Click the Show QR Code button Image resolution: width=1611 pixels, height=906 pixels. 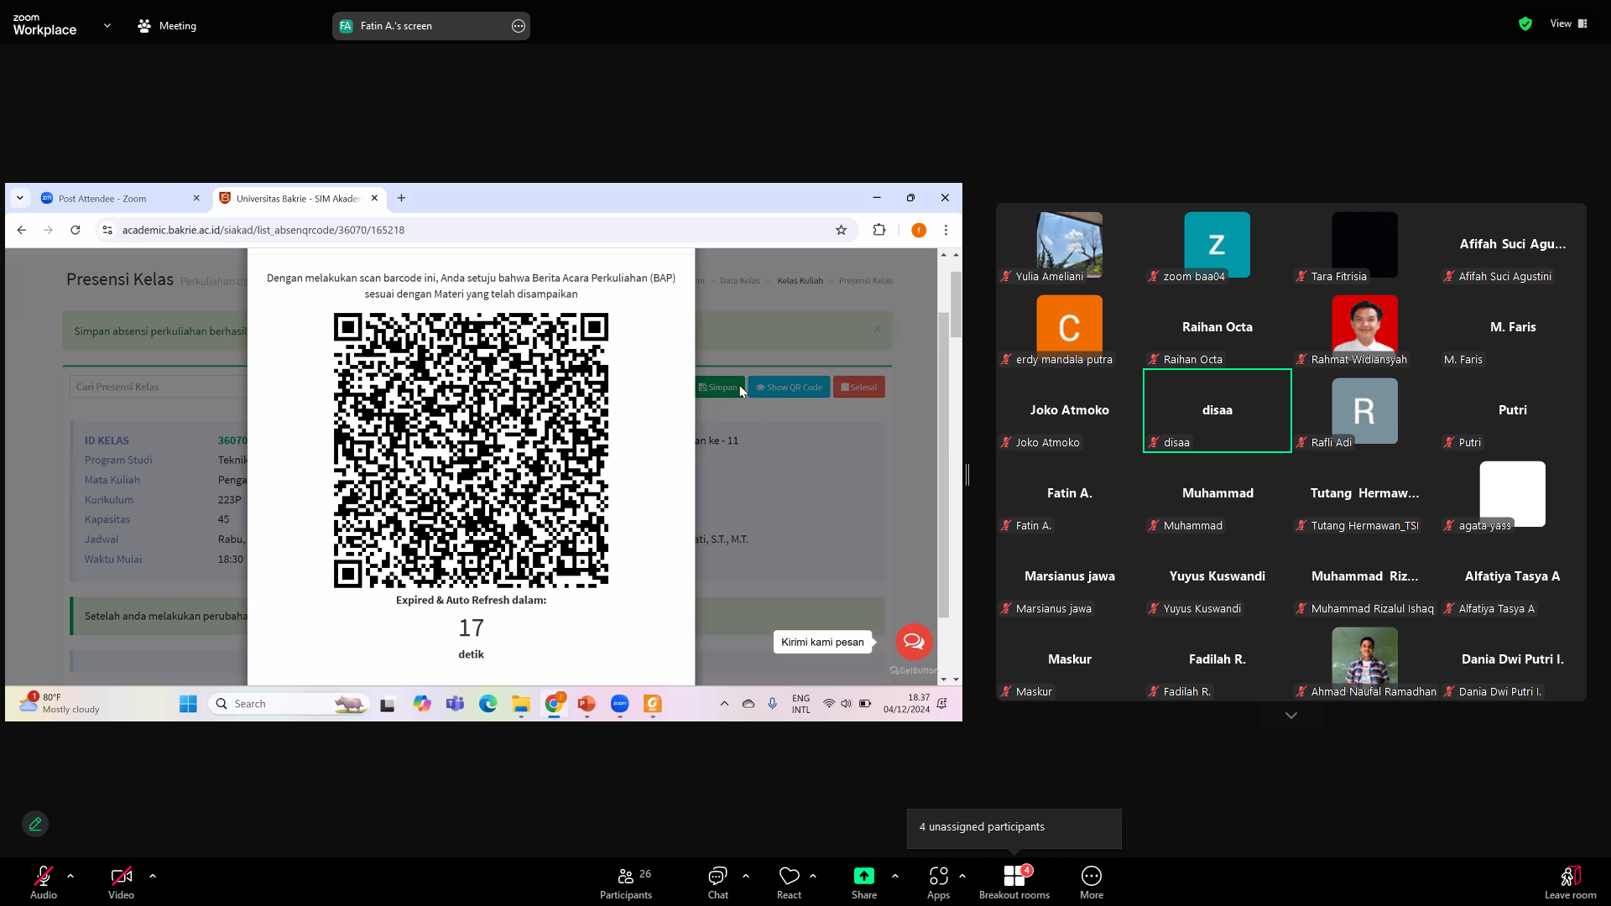pos(789,388)
